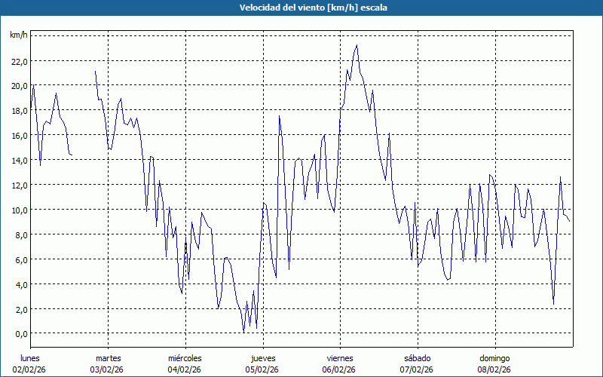Click the line's starting point on martes
This screenshot has width=603, height=377.
[x=95, y=71]
